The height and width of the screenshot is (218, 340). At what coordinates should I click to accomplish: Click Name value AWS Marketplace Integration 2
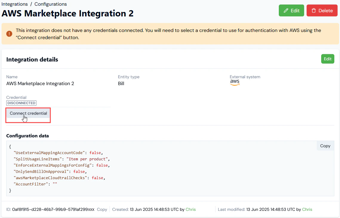pyautogui.click(x=40, y=84)
